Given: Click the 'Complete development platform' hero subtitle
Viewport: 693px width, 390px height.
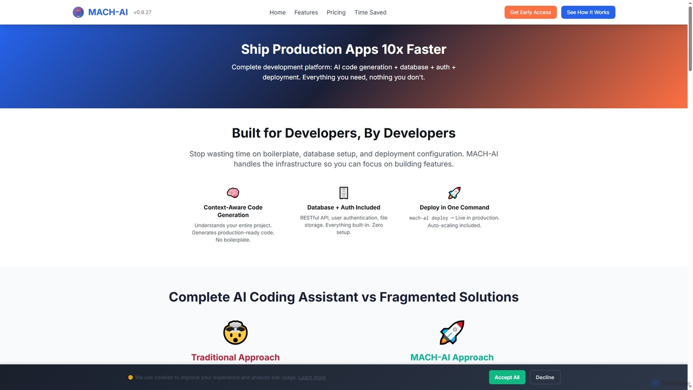Looking at the screenshot, I should (344, 72).
